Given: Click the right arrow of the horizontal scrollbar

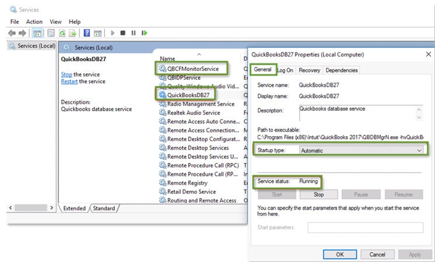Looking at the screenshot, I should tap(51, 207).
